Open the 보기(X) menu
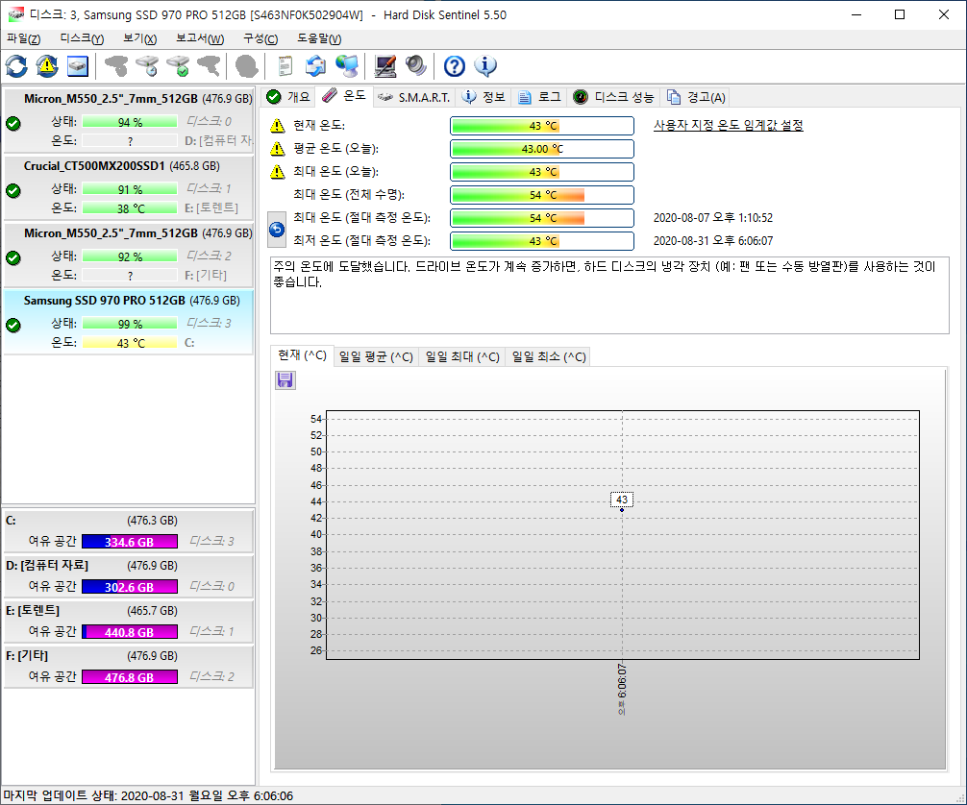This screenshot has width=967, height=805. [140, 38]
